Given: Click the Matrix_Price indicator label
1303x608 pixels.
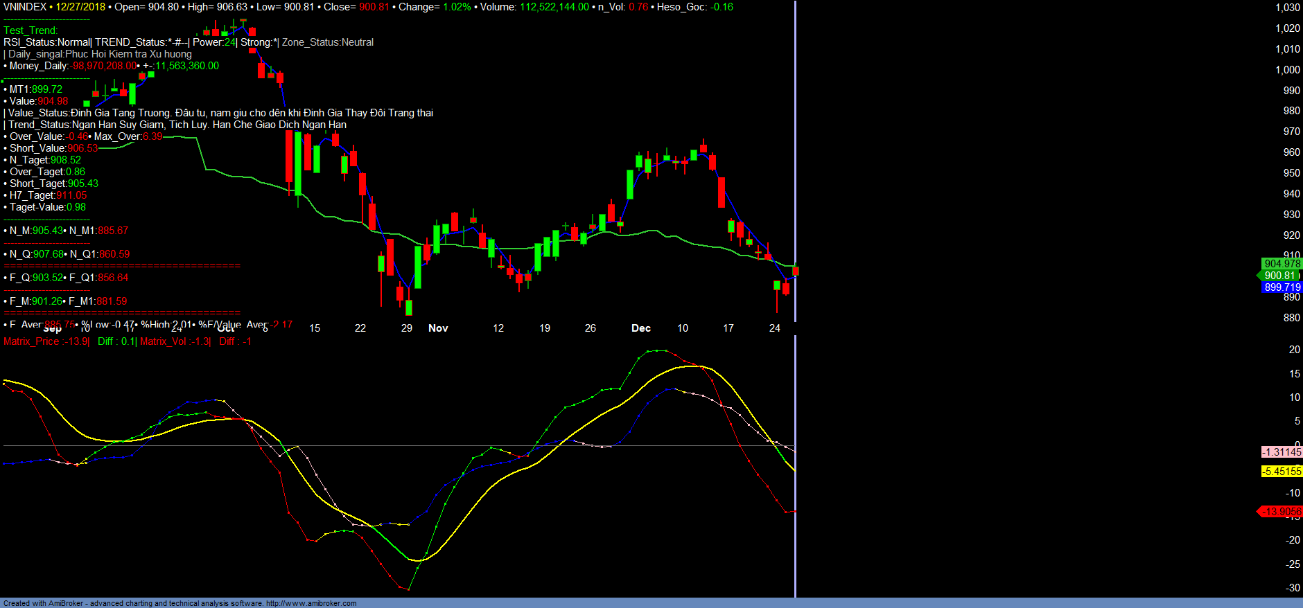Looking at the screenshot, I should coord(46,341).
